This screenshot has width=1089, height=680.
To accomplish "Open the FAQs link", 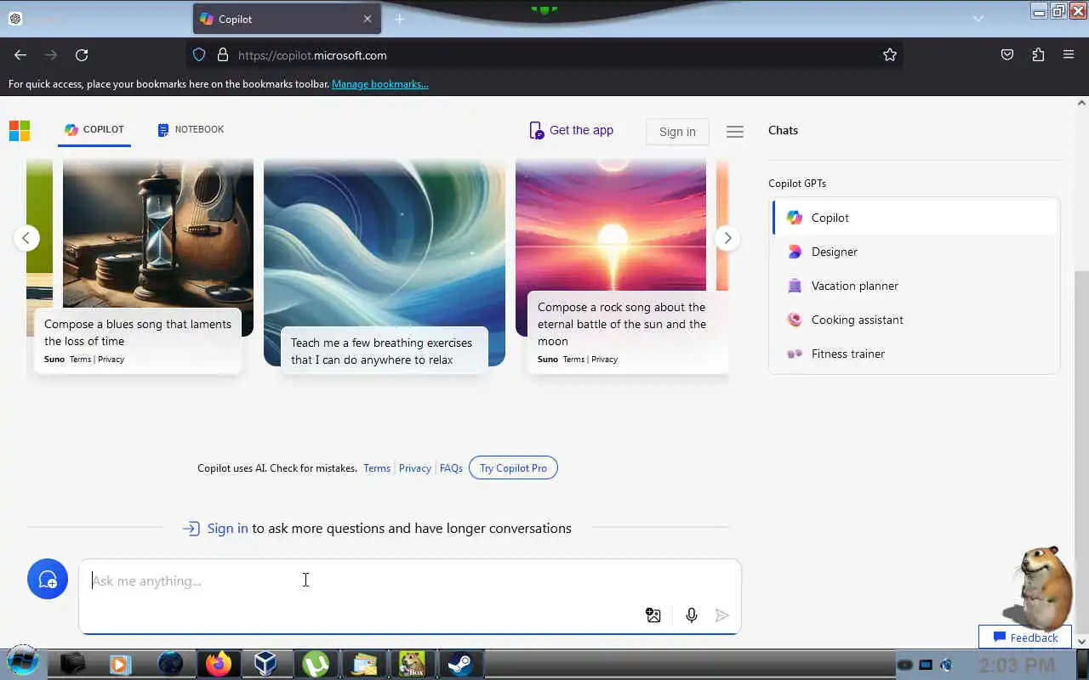I will click(x=451, y=468).
